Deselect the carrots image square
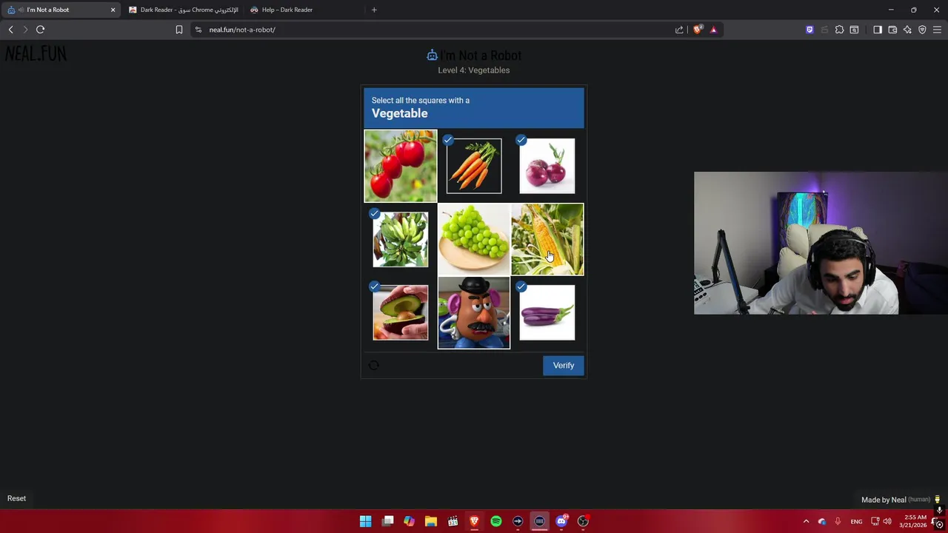 click(x=474, y=166)
